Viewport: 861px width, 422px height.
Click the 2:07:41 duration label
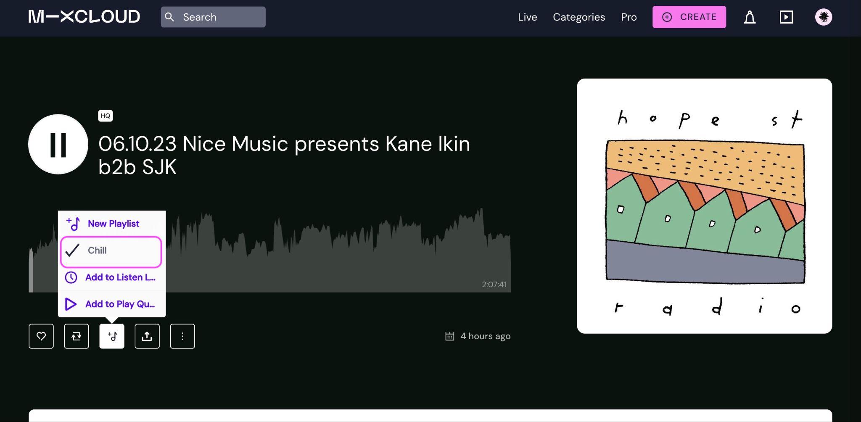494,285
